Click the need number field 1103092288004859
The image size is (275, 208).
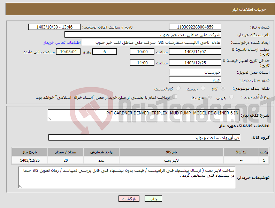click(x=195, y=27)
